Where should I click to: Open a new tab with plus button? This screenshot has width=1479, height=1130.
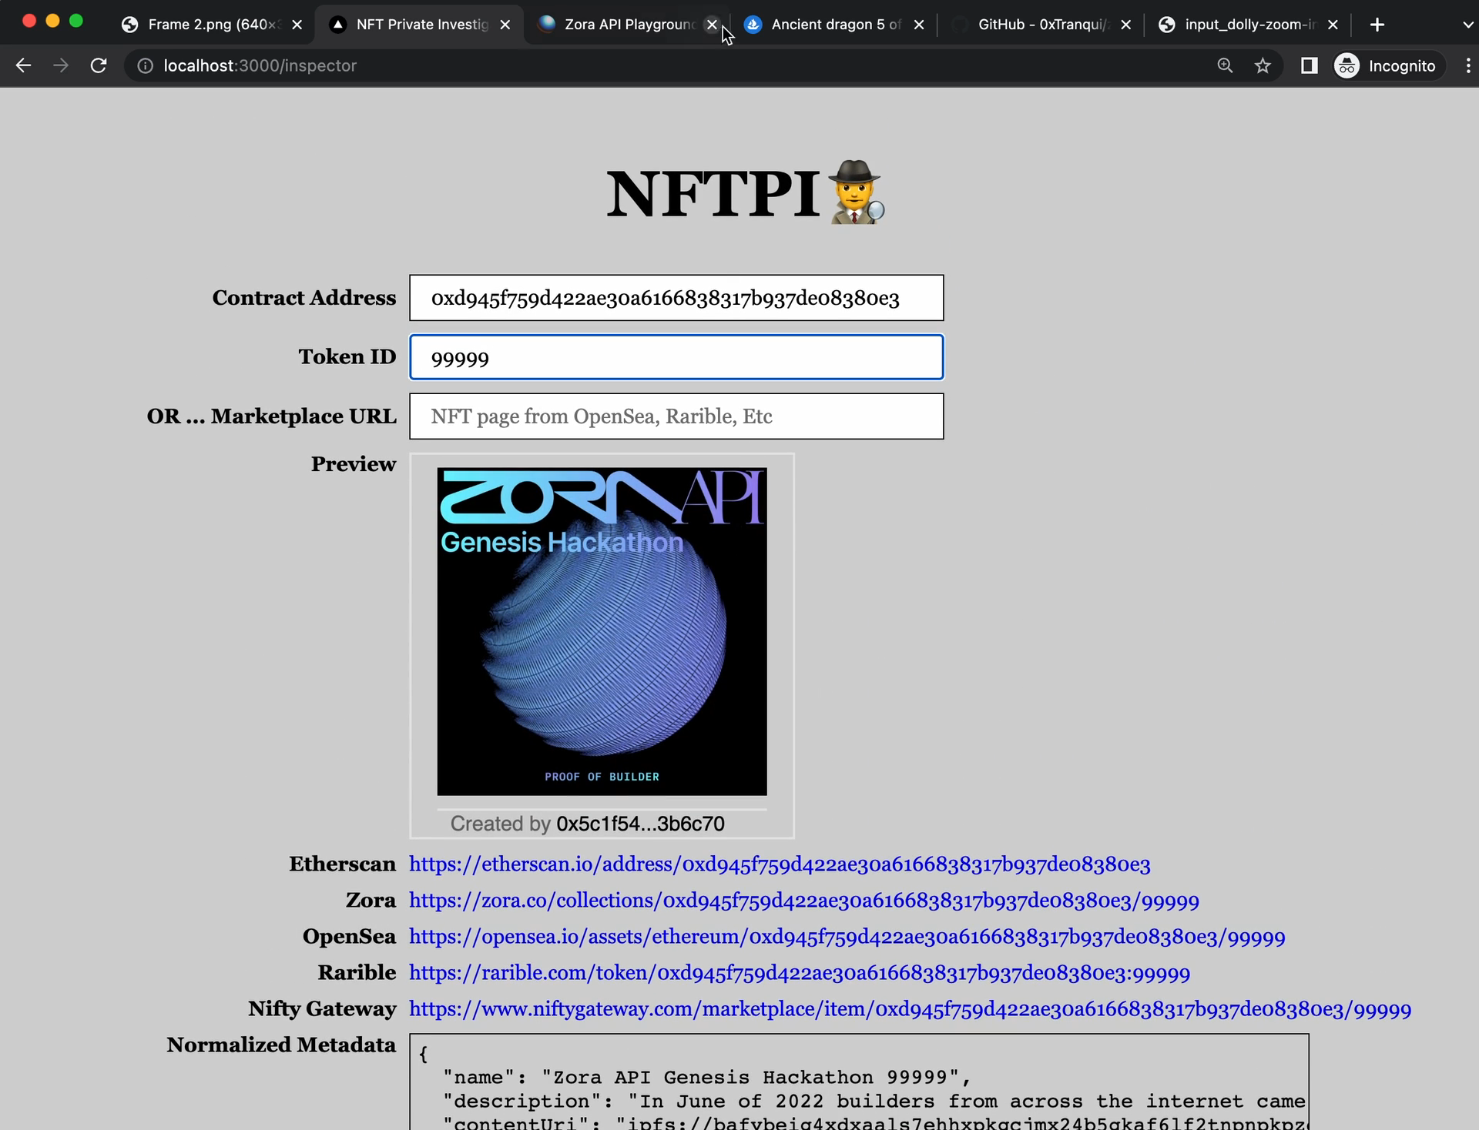pos(1377,25)
